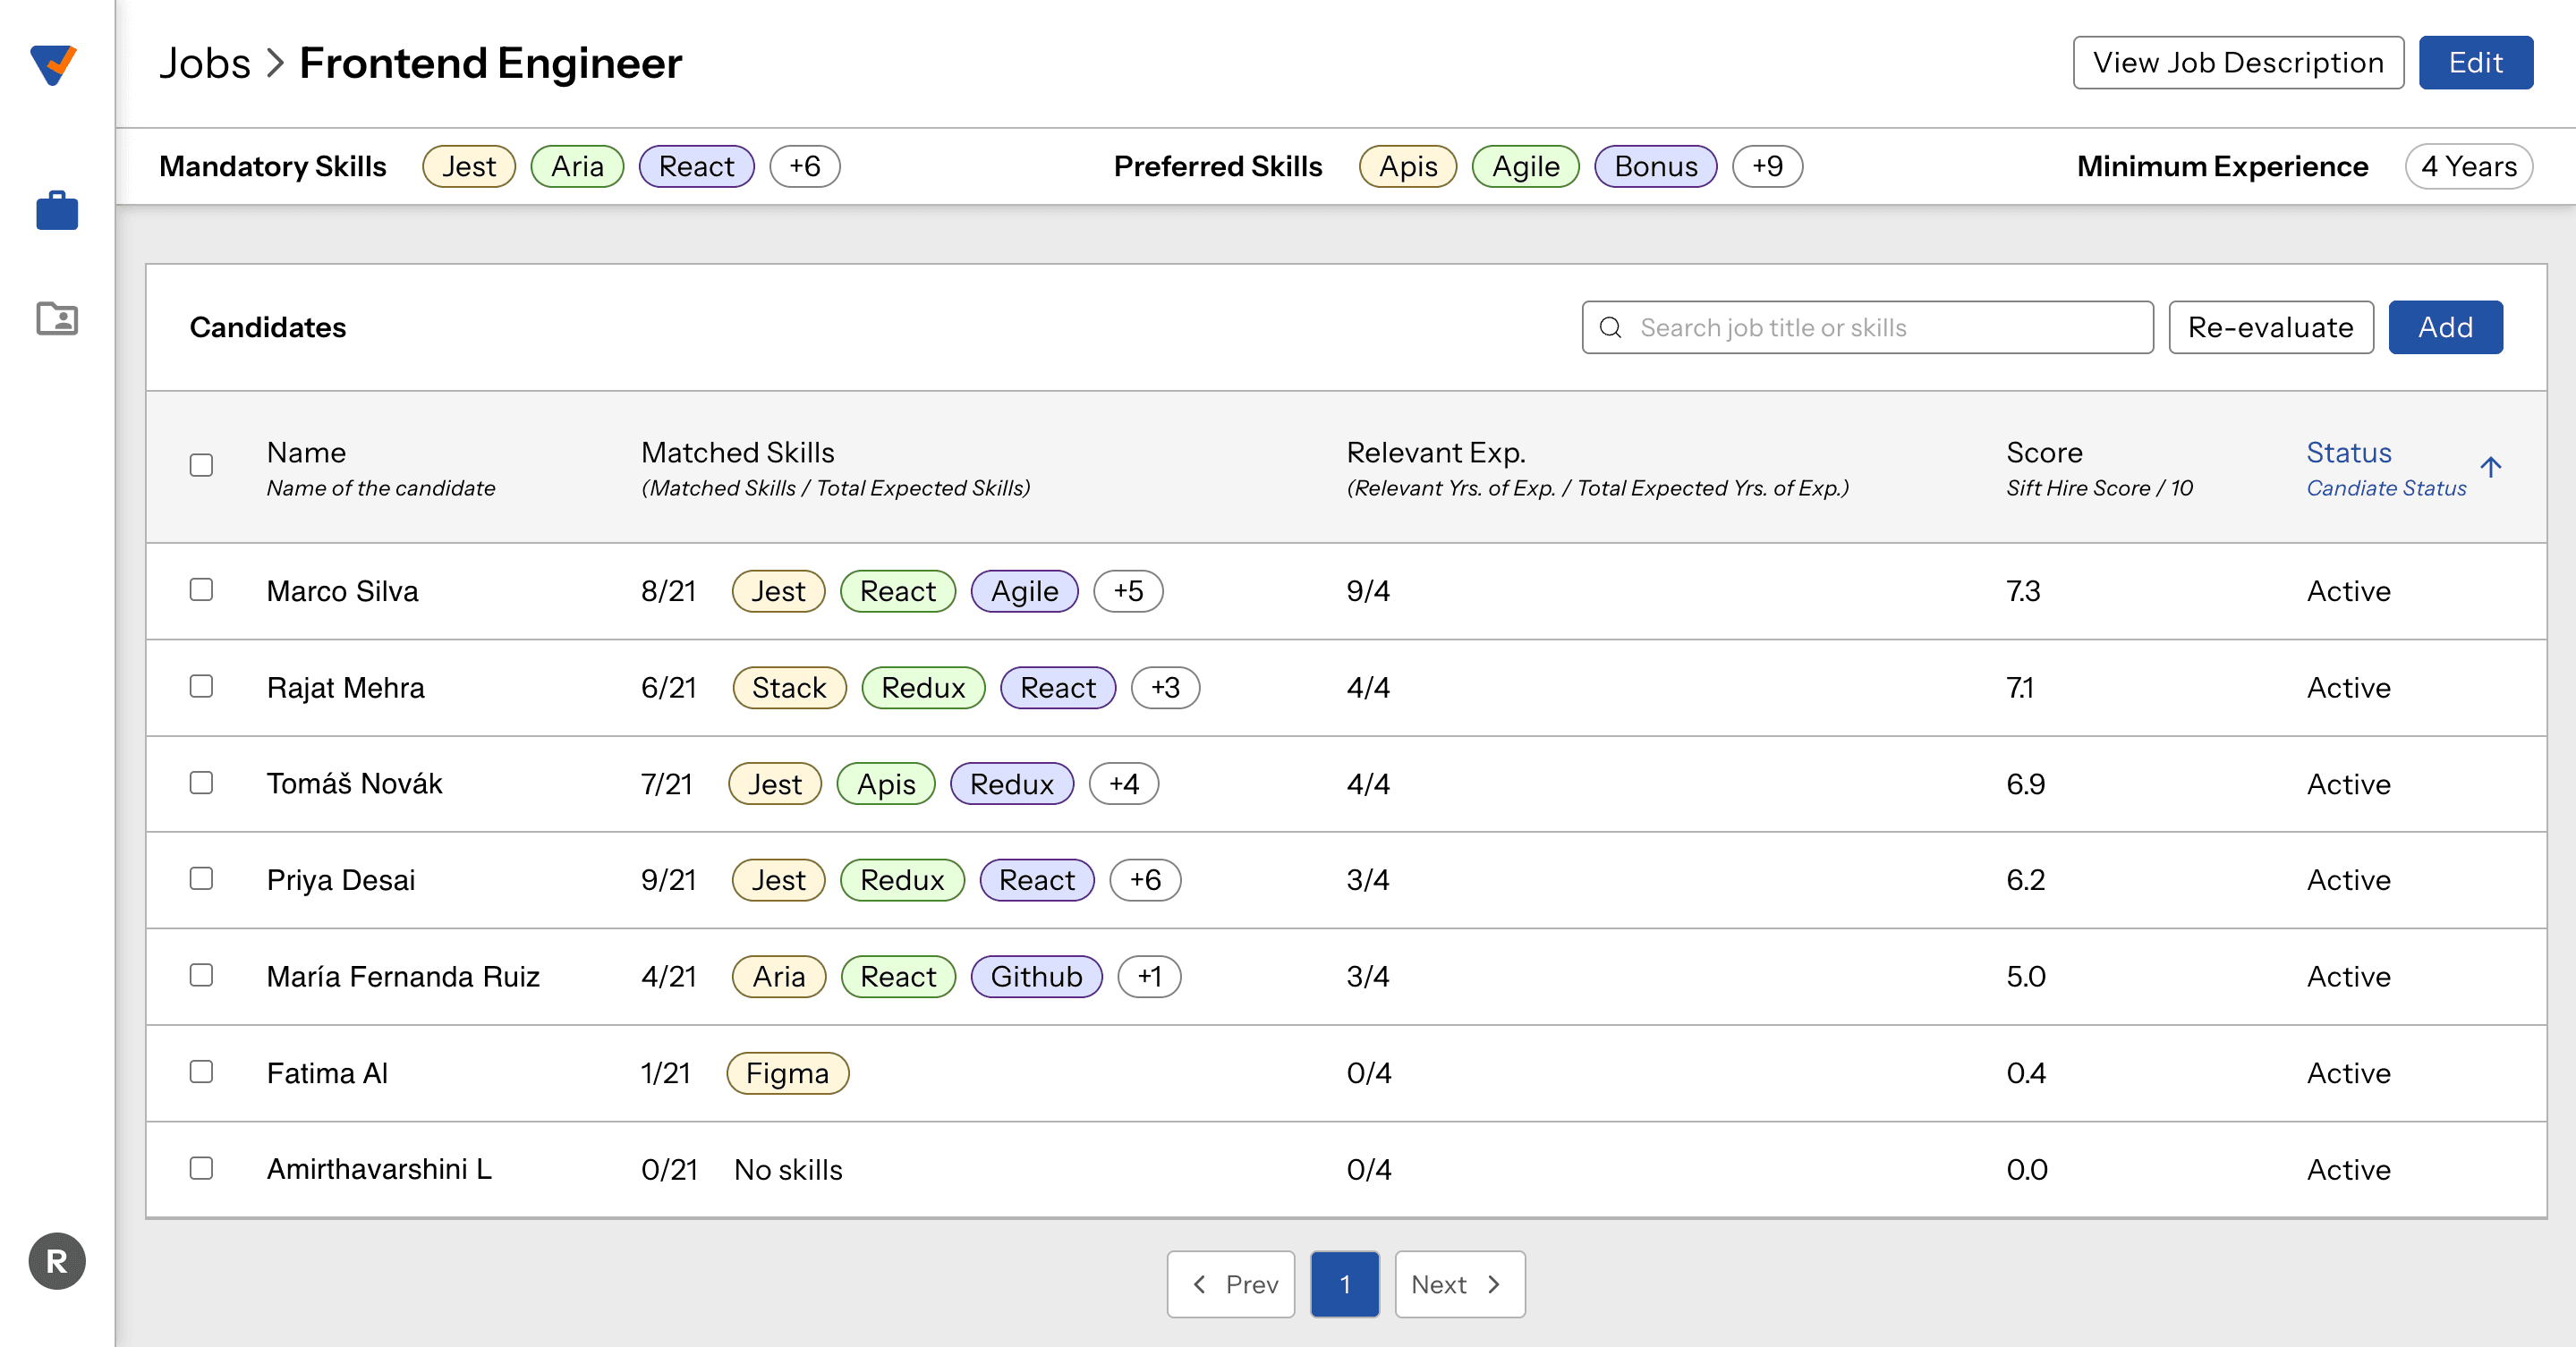Click the Re-evaluate button
Screen dimensions: 2576x1347
[2270, 327]
